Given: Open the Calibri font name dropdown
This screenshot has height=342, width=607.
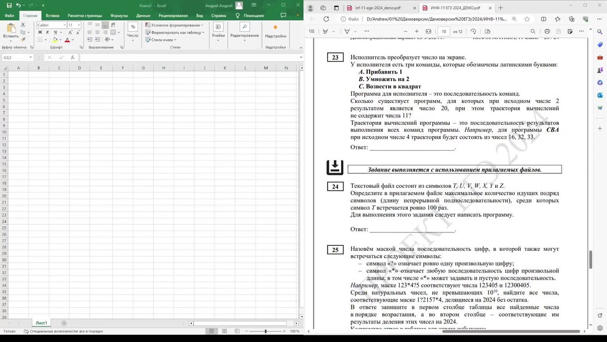Looking at the screenshot, I should click(x=64, y=25).
